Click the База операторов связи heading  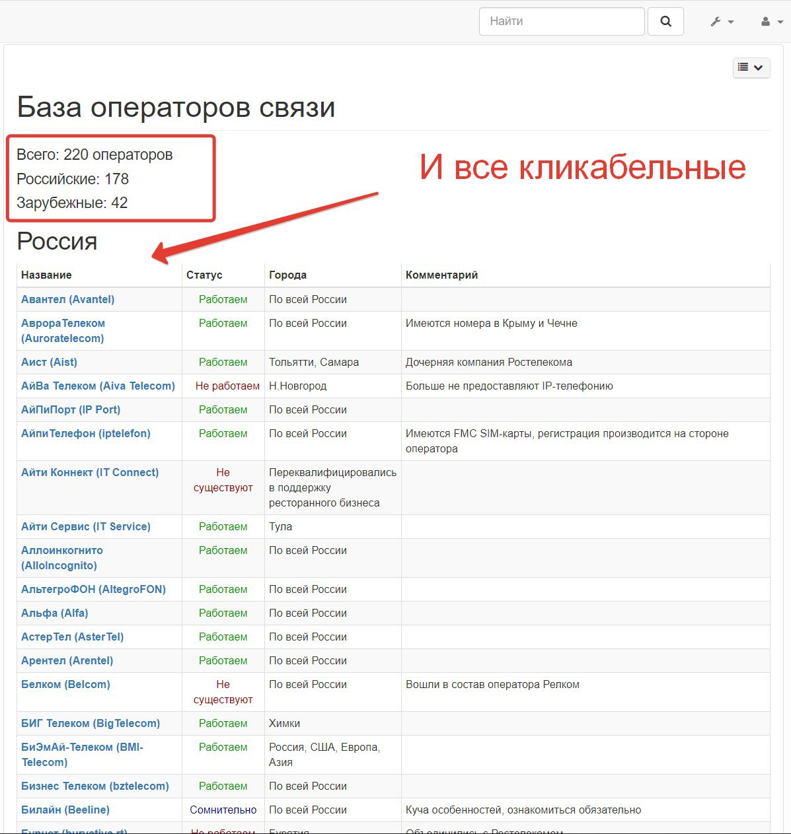click(176, 107)
